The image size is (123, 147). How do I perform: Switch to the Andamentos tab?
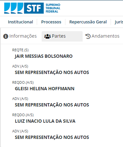(x=102, y=36)
